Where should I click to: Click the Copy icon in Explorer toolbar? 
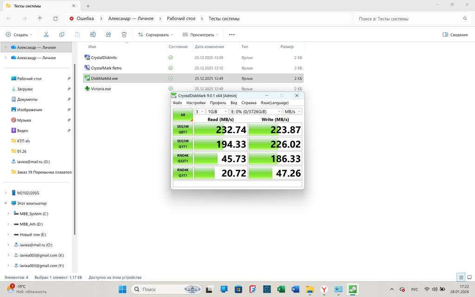point(62,35)
